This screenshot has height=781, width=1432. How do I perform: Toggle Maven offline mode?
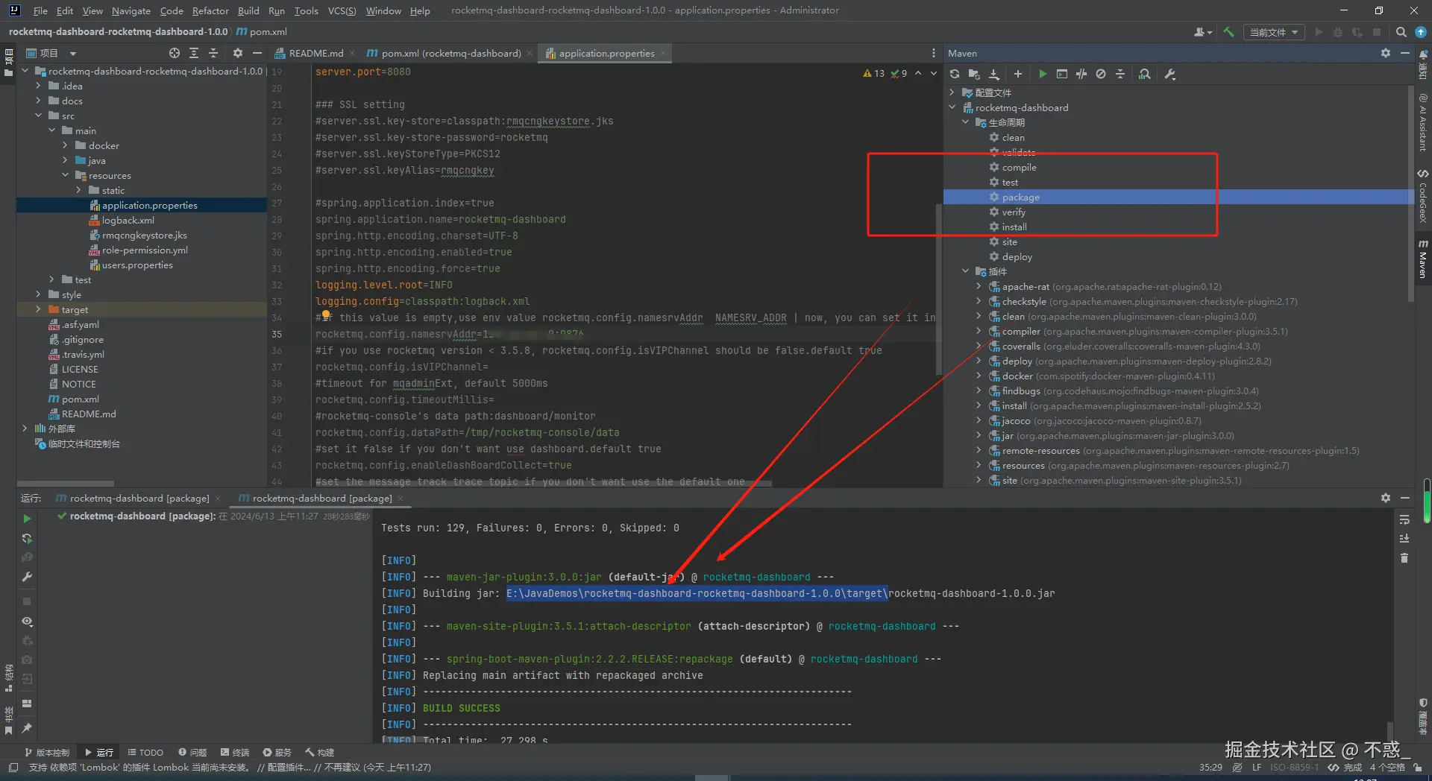(x=1081, y=74)
